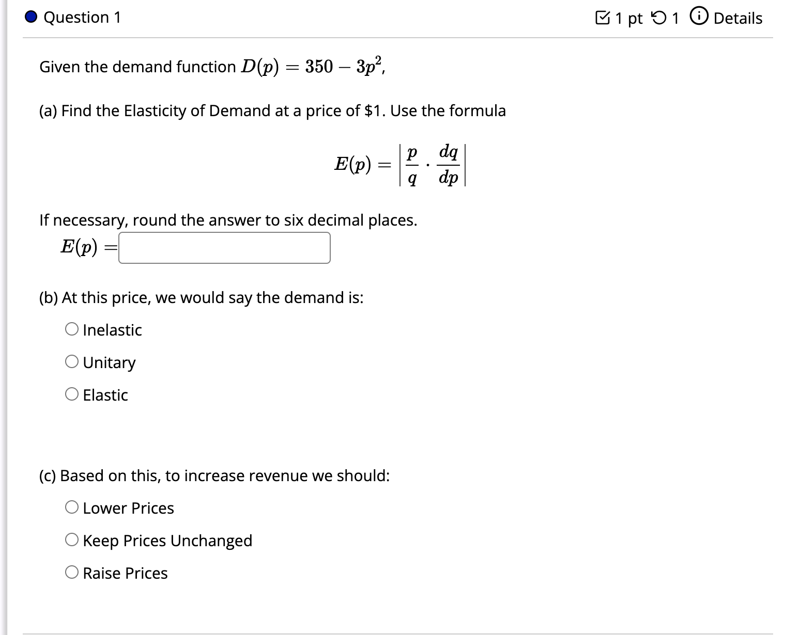Click the E(p) answer input box
Screen dimensions: 785x635
point(224,248)
